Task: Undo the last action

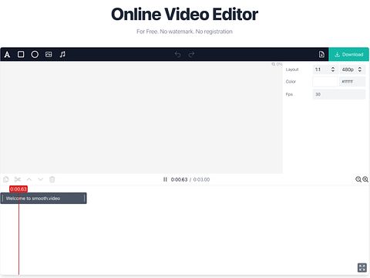Action: tap(177, 54)
